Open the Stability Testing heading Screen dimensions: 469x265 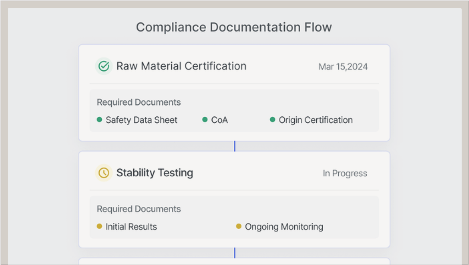coord(154,173)
